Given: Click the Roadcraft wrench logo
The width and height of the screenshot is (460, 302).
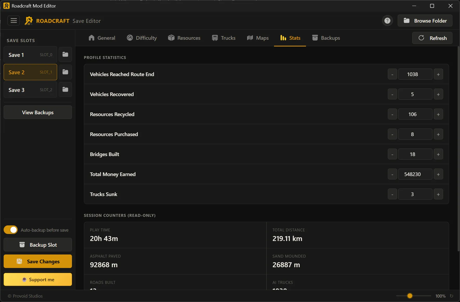Looking at the screenshot, I should coord(29,21).
